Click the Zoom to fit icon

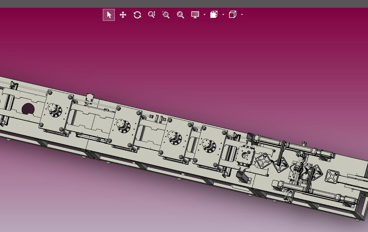tap(180, 15)
